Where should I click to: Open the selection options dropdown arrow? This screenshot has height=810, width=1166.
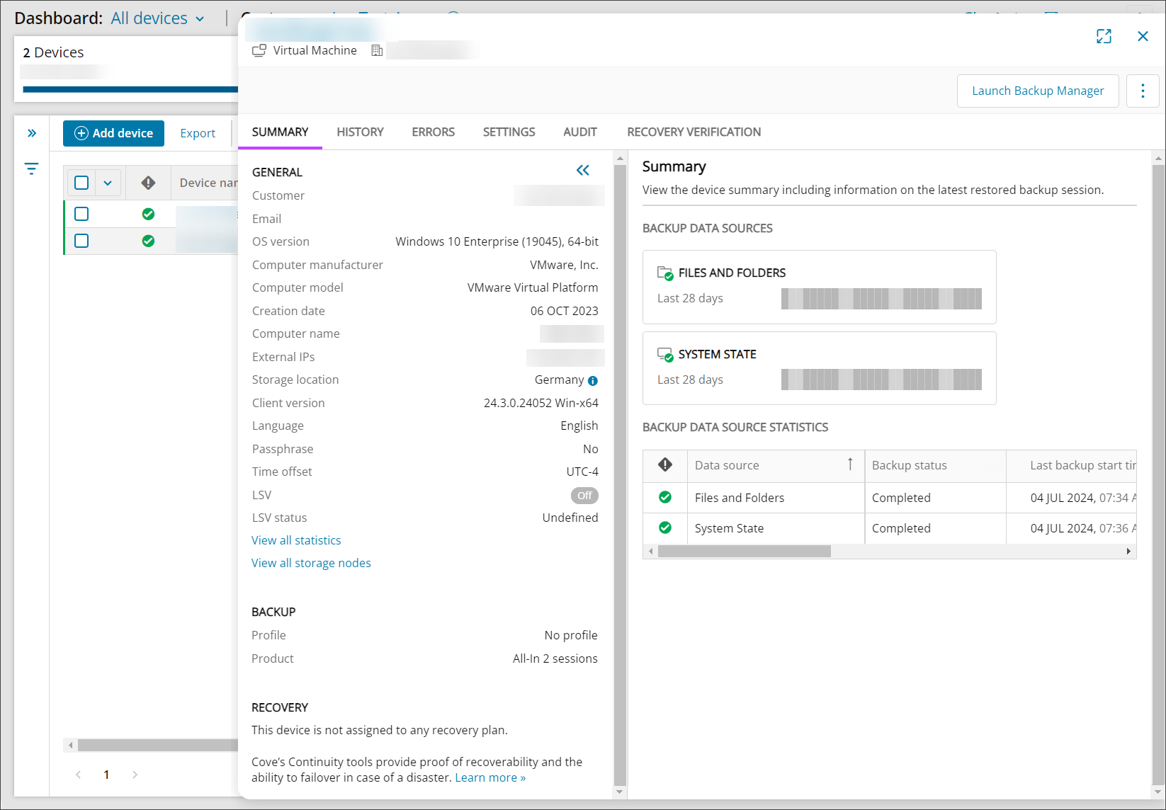(x=108, y=183)
